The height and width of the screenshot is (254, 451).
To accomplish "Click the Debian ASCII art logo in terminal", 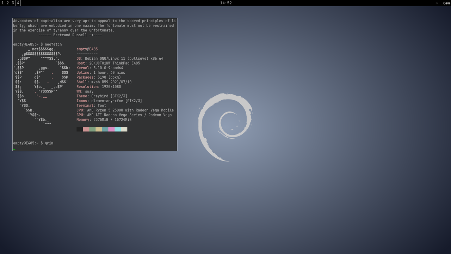I will click(x=42, y=86).
